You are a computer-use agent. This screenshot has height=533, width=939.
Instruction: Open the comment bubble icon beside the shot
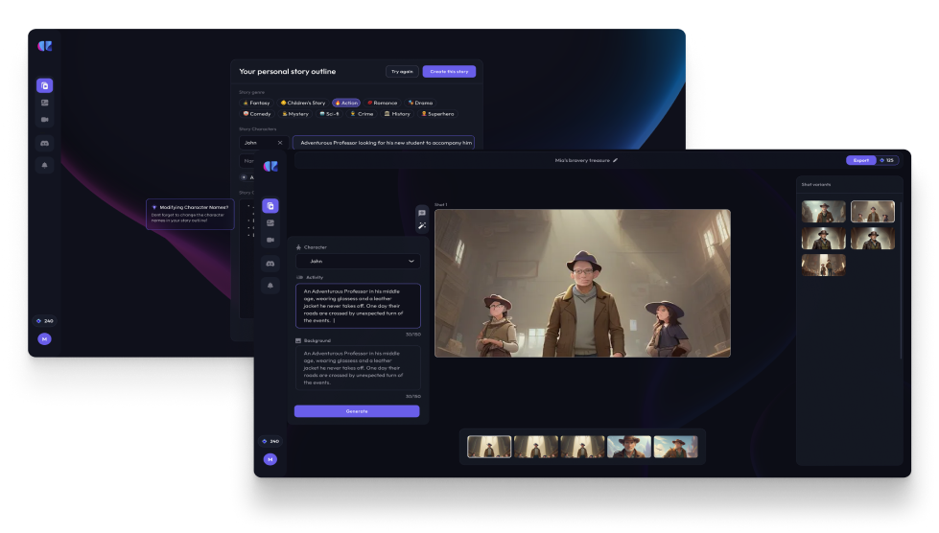click(422, 213)
